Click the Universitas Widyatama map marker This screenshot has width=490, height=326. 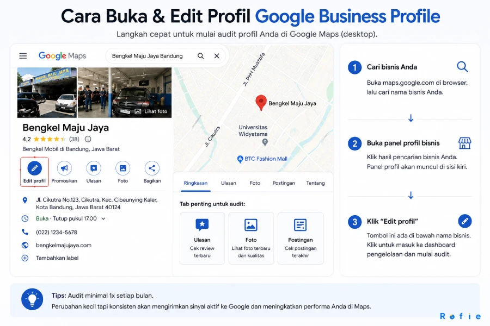pos(265,142)
